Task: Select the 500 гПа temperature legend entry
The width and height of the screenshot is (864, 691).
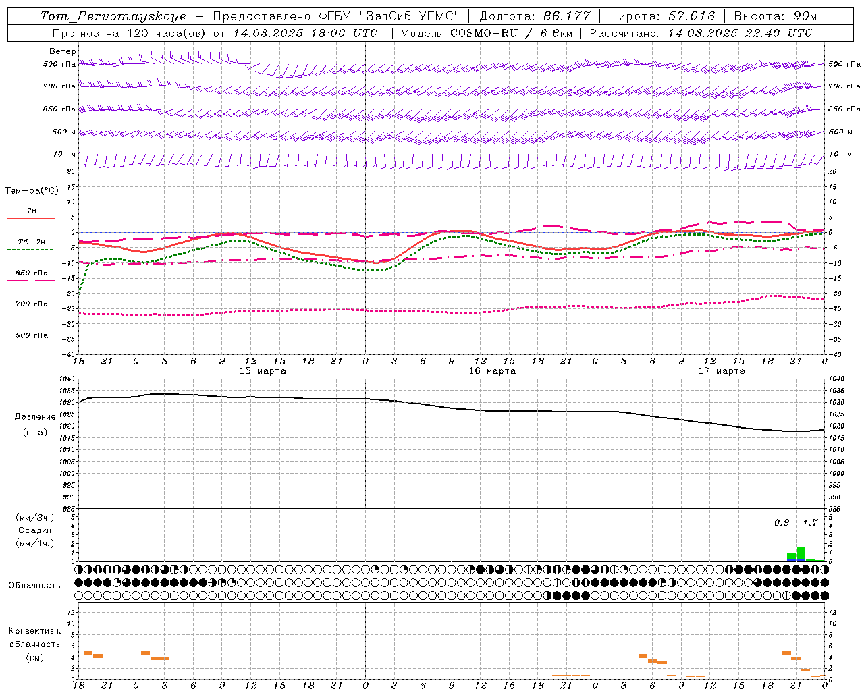Action: 31,335
